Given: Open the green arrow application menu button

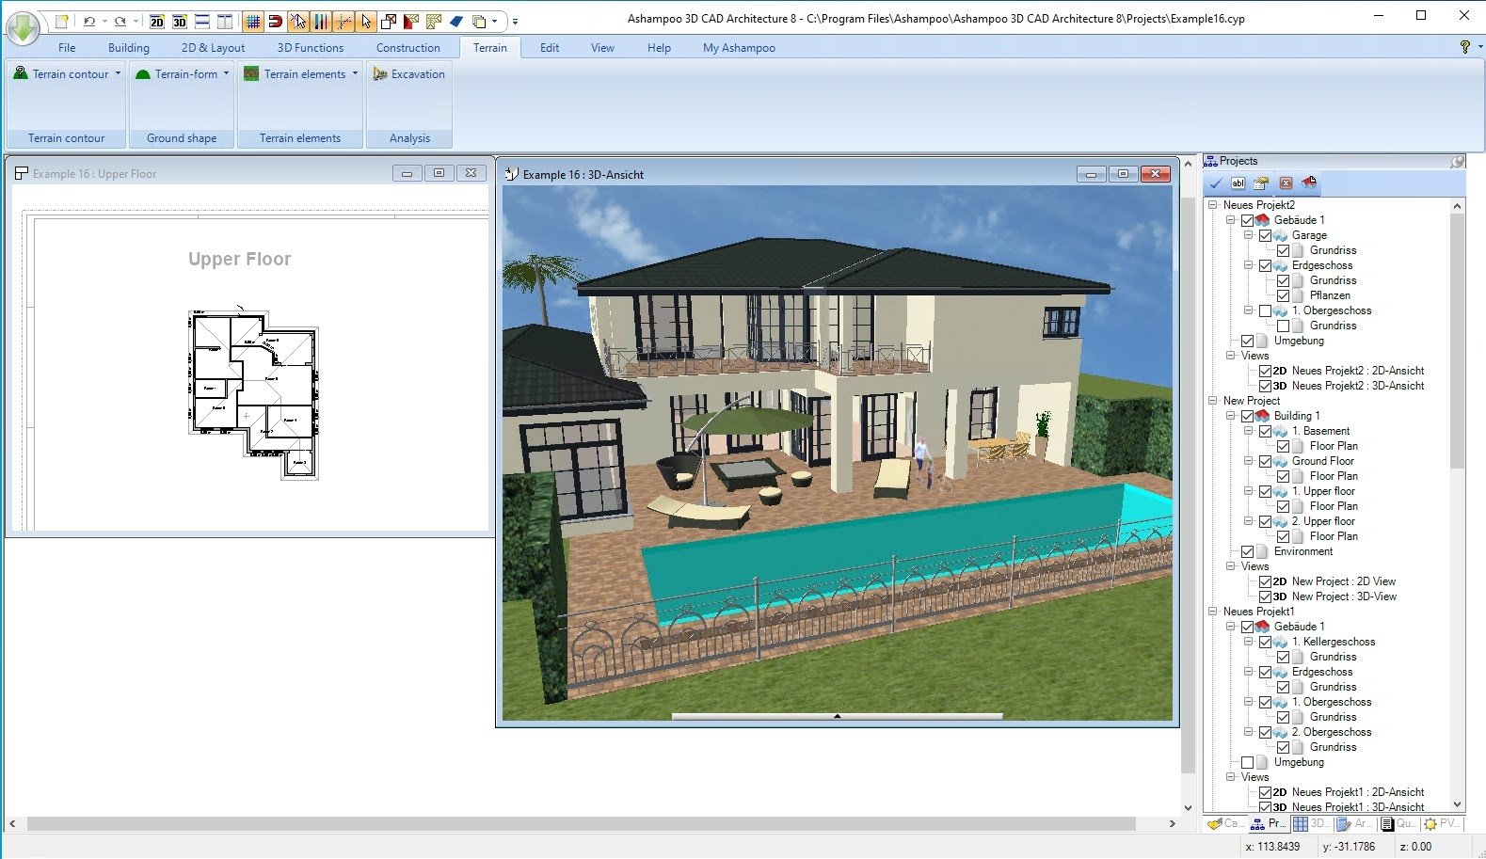Looking at the screenshot, I should point(23,27).
